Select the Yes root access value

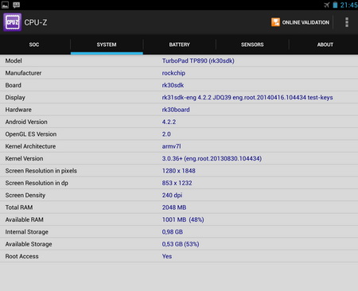[167, 256]
